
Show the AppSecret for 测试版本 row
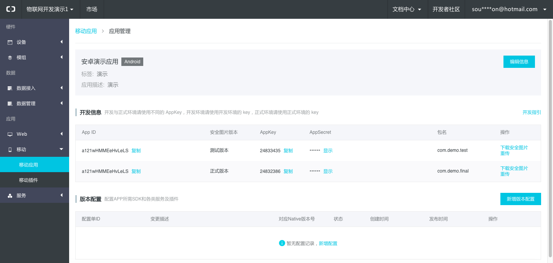point(328,151)
